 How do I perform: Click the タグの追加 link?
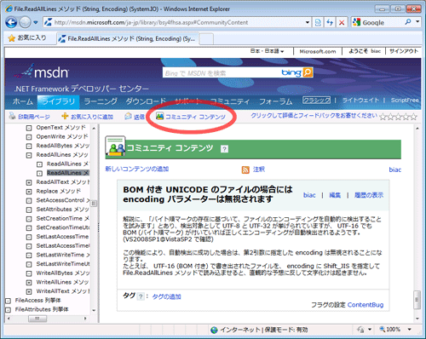pyautogui.click(x=166, y=296)
